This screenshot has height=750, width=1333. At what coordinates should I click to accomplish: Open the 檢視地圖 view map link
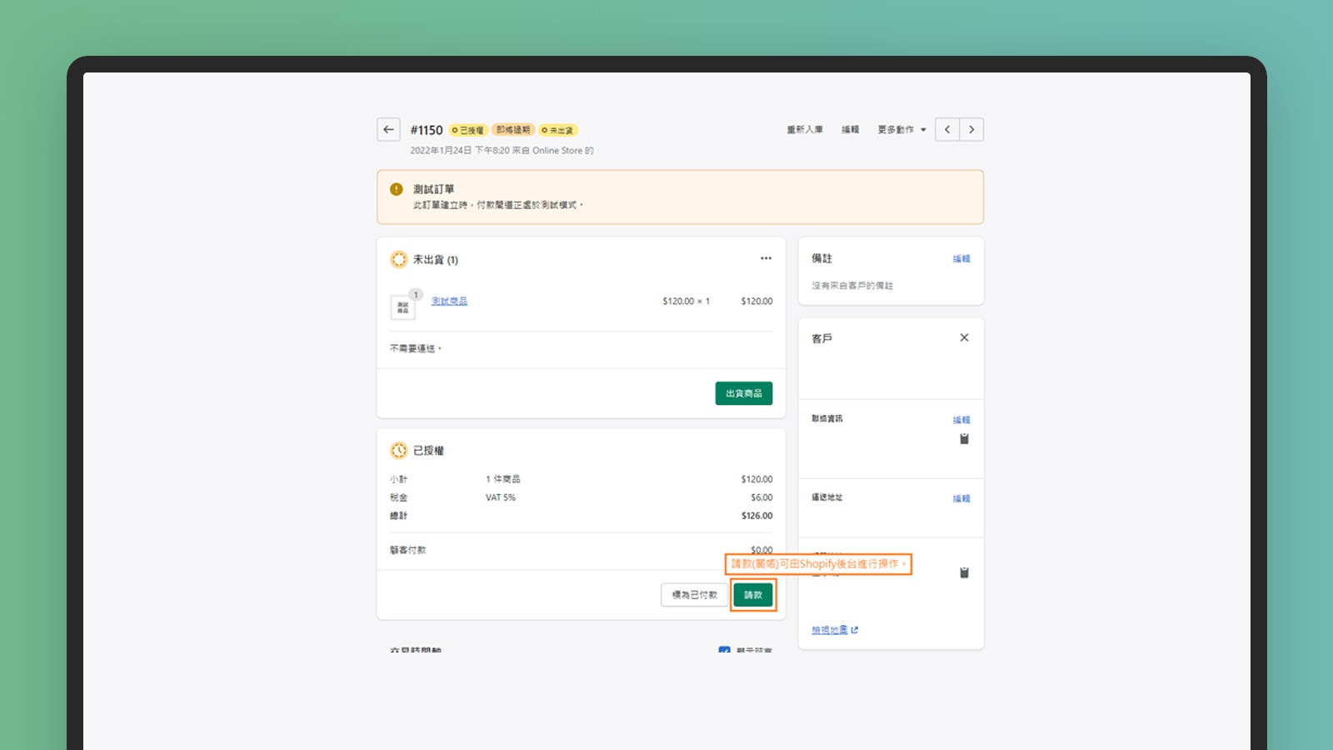[x=835, y=630]
